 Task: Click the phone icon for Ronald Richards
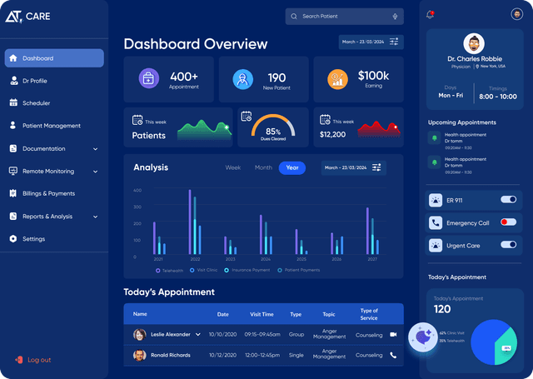coord(393,355)
